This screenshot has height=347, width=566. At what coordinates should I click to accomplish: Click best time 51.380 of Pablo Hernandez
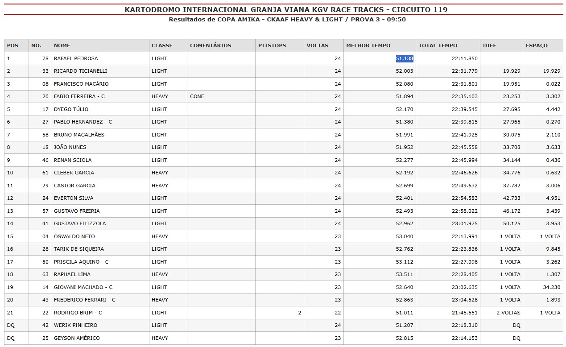(x=405, y=122)
